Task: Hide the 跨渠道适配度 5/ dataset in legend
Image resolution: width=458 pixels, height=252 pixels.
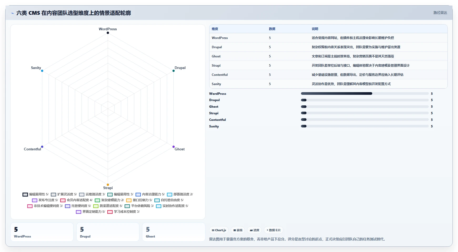Action: point(108,206)
